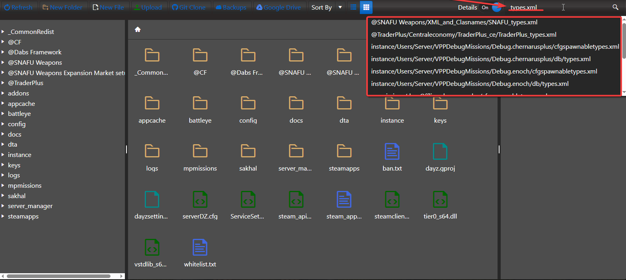Expand the @TraderPlus tree item

pos(4,83)
